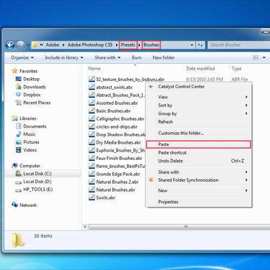This screenshot has height=270, width=270.
Task: Choose Paste from the context menu
Action: click(x=198, y=144)
